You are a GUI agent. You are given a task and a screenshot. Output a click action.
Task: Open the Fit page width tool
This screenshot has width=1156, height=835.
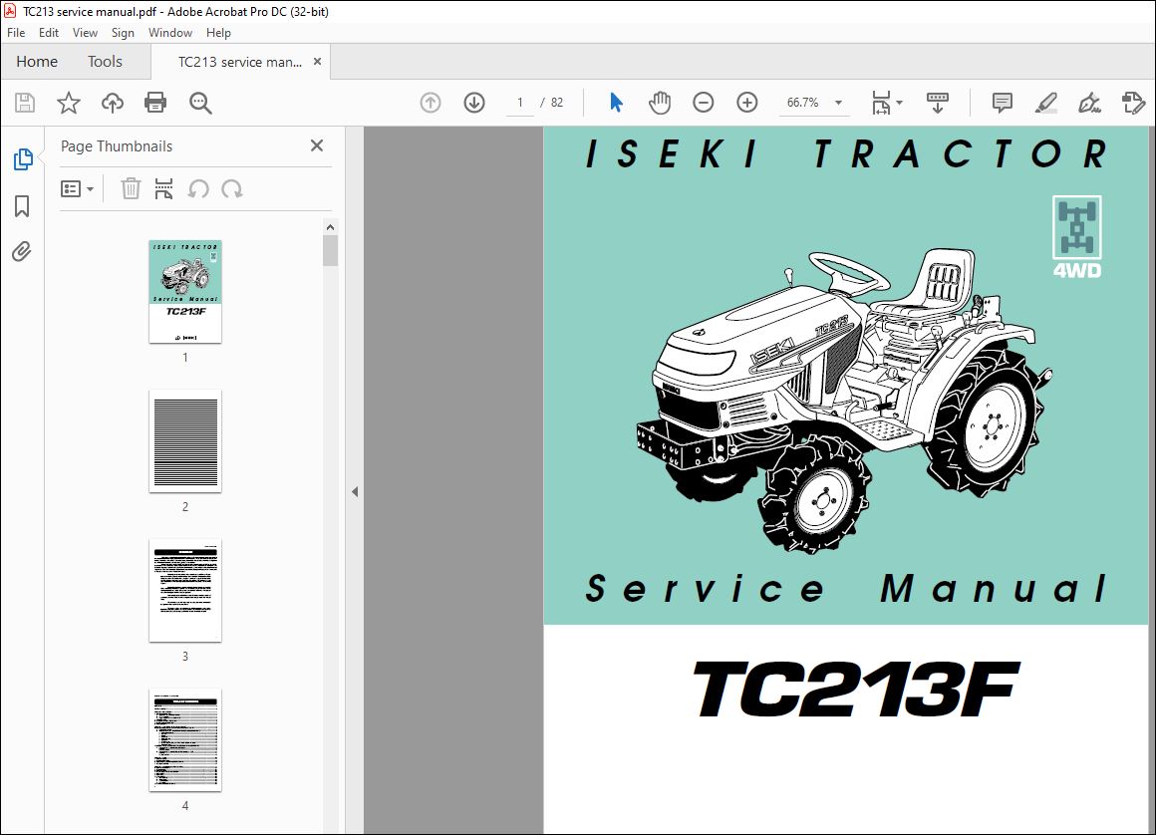881,103
